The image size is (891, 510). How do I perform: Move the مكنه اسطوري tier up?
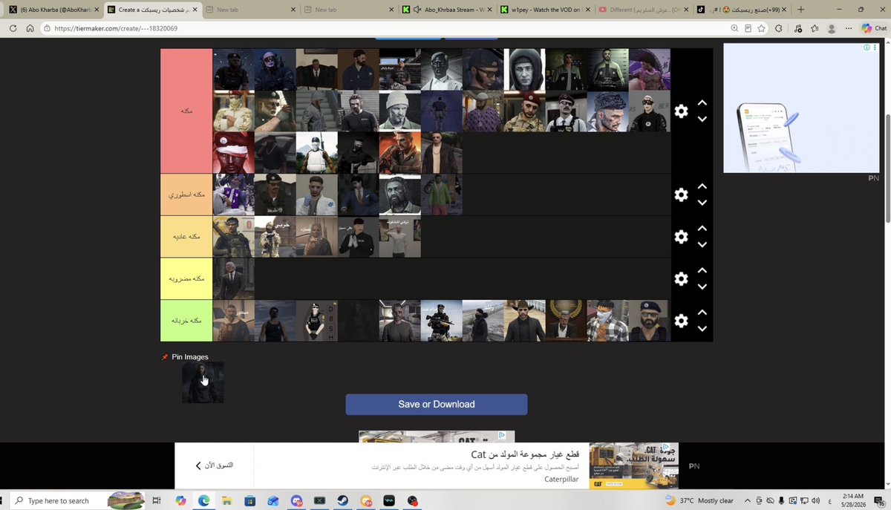coord(702,186)
